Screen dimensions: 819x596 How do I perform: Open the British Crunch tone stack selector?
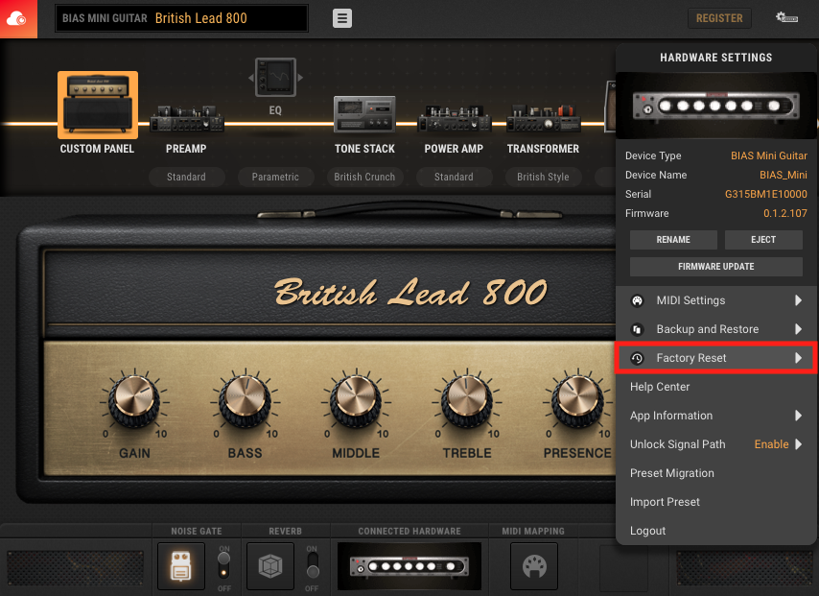pyautogui.click(x=364, y=177)
